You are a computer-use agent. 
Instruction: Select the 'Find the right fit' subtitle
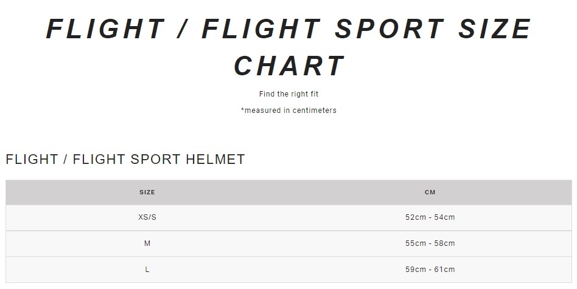[x=288, y=94]
